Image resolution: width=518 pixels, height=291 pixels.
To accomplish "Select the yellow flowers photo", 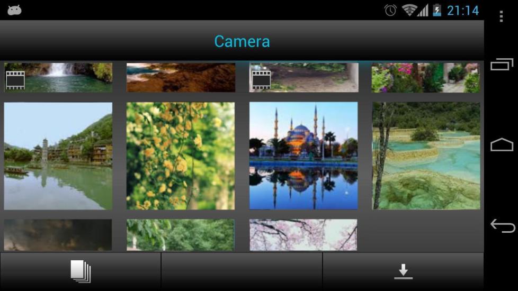I will click(x=181, y=156).
